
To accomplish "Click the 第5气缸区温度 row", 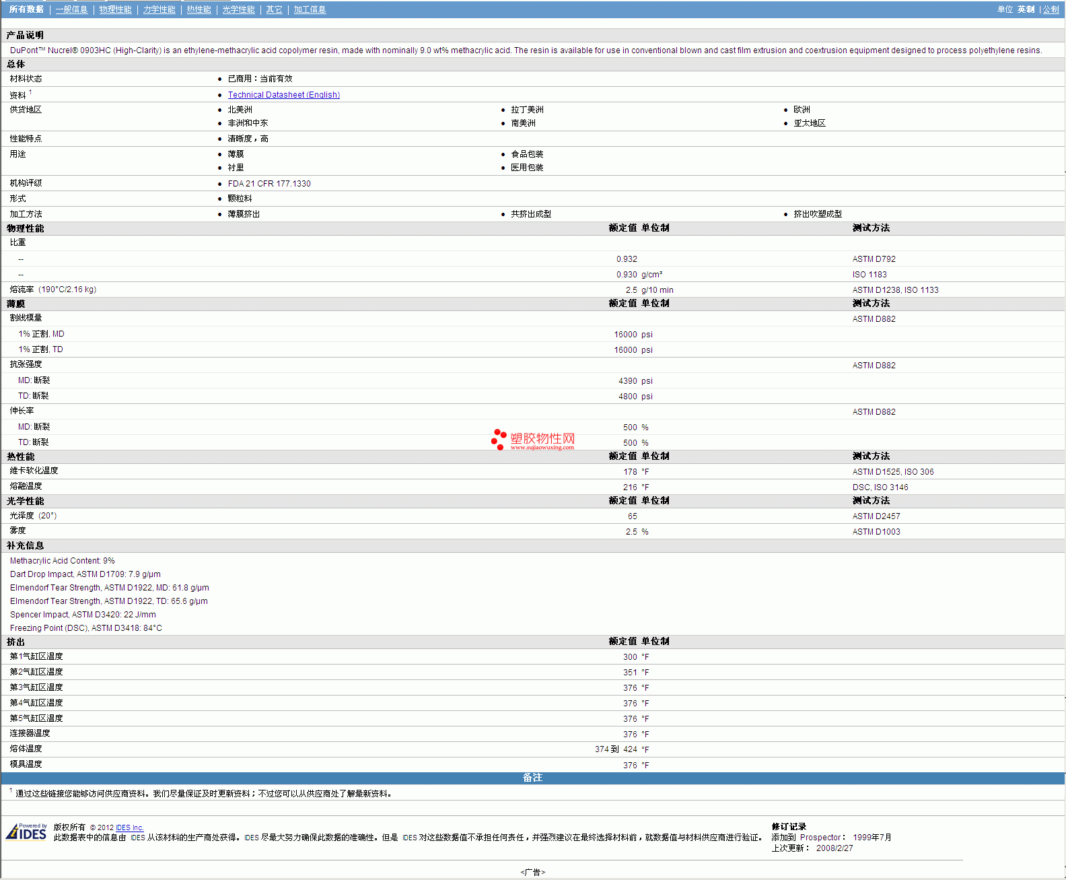I will click(x=532, y=718).
